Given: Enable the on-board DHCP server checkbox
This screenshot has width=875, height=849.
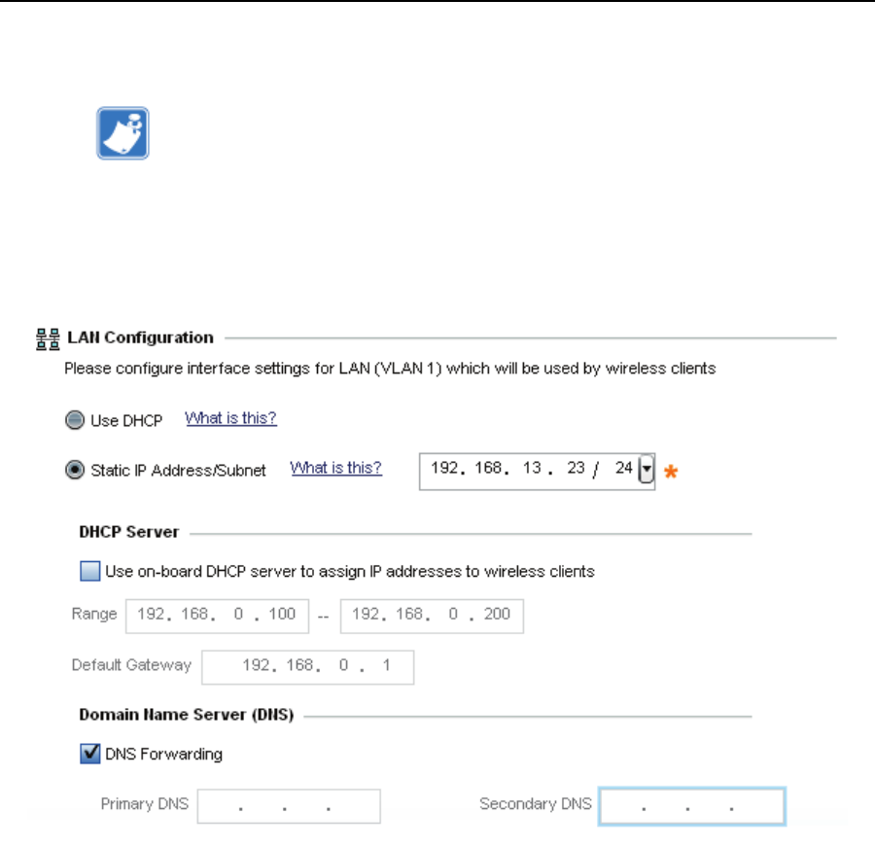Looking at the screenshot, I should [89, 572].
